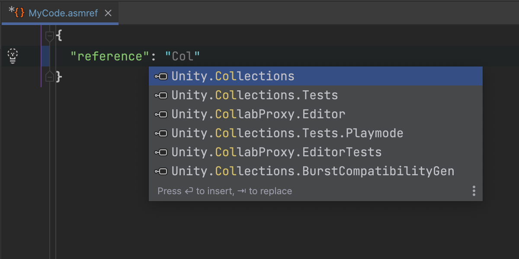Click the asmref file type icon on tab
The height and width of the screenshot is (259, 519).
[x=19, y=13]
